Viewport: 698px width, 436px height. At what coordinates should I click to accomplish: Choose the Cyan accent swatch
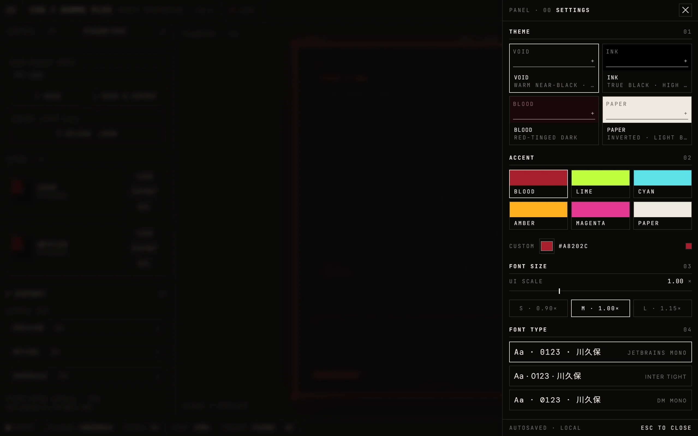coord(663,184)
